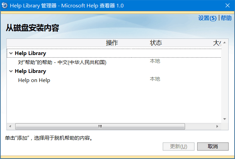
Task: Click the 取消 cancel button
Action: [x=213, y=147]
